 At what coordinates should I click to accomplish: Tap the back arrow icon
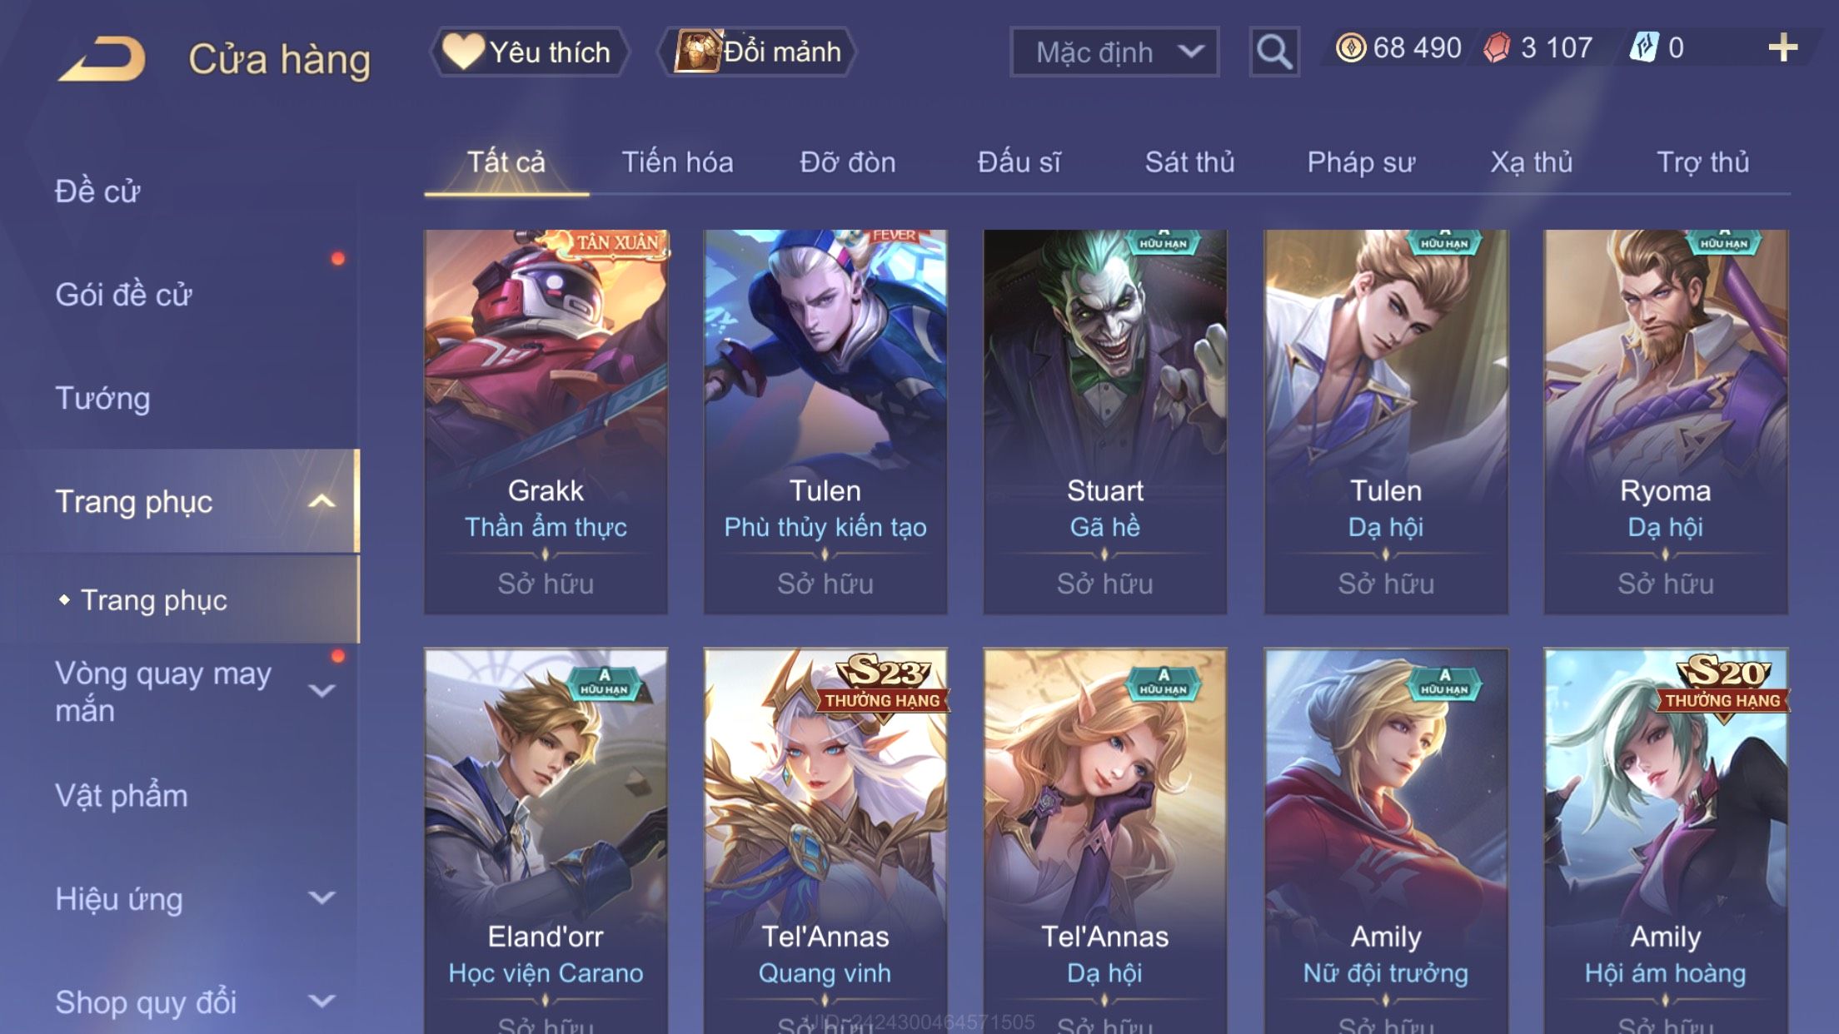pos(102,58)
